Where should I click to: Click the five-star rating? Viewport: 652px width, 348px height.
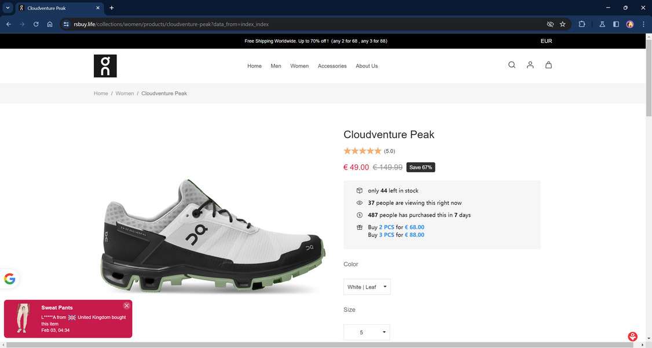362,151
